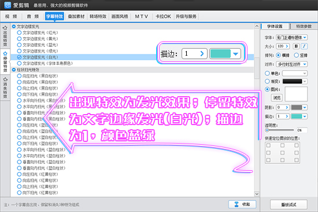Choose 横排 horizontal arrangement
Image resolution: width=318 pixels, height=212 pixels.
(283, 55)
